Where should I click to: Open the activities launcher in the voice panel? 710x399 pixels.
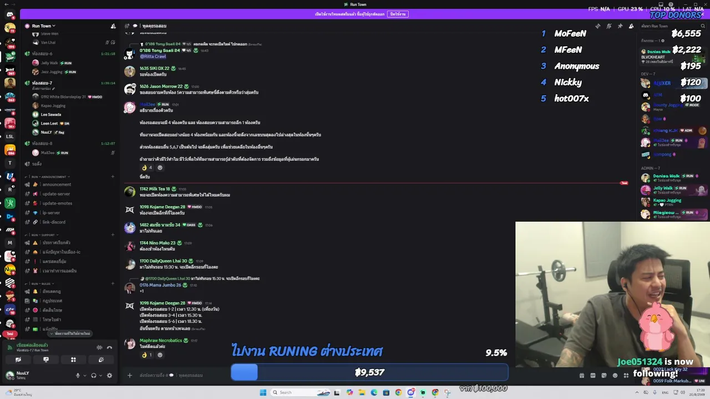[73, 360]
